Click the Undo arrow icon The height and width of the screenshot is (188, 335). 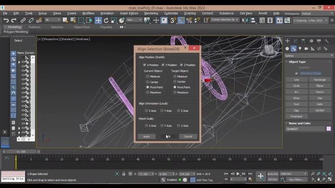[x=6, y=20]
